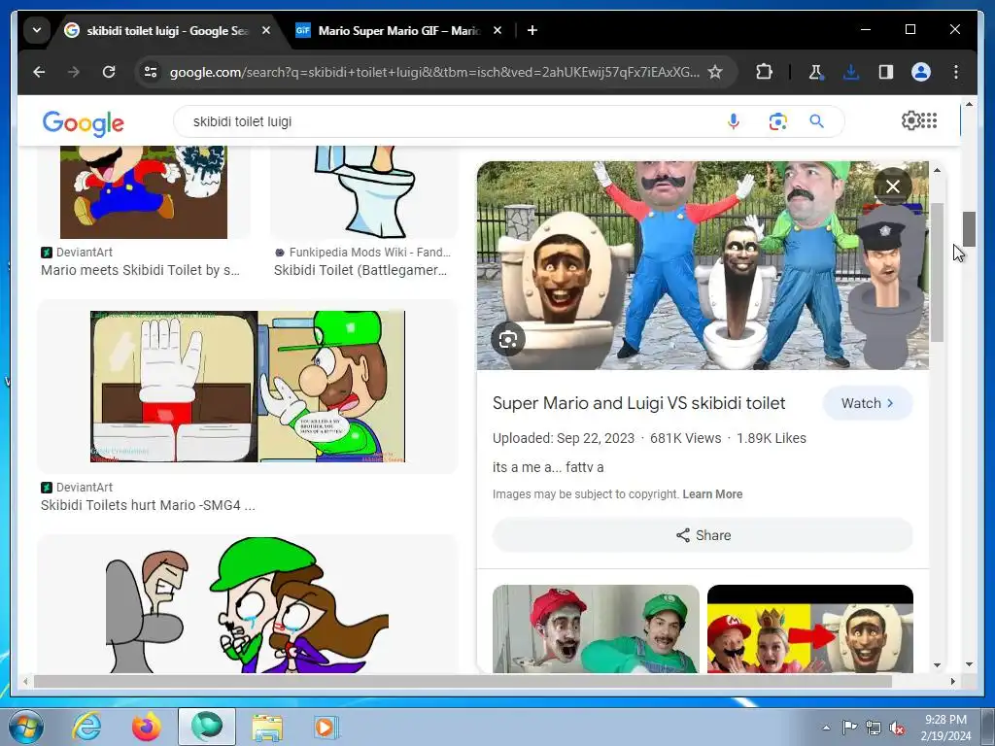Click the horizontal scrollbar right arrow
The image size is (995, 746).
click(952, 681)
